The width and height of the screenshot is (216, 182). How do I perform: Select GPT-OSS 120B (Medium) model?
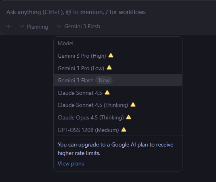[x=118, y=130]
